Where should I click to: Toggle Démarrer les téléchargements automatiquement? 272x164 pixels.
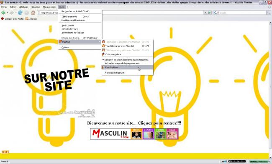point(127,60)
